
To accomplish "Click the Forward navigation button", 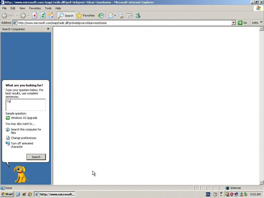I will (x=23, y=16).
